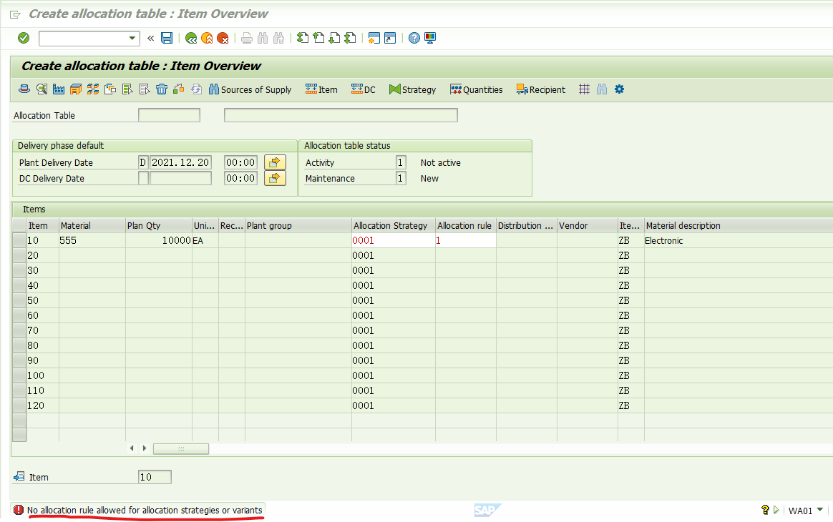
Task: Click the orange store building icon
Action: 75,89
